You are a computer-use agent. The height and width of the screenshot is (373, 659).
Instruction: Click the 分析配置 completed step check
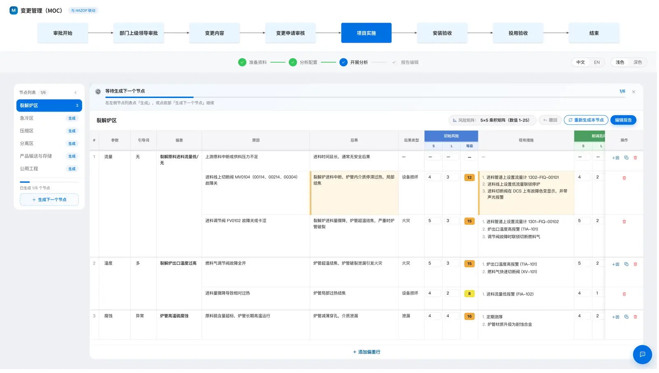(293, 62)
